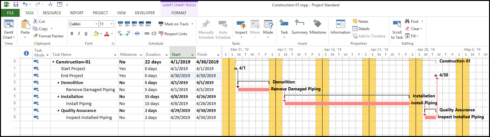Image resolution: width=490 pixels, height=137 pixels.
Task: Open the FILE menu
Action: pyautogui.click(x=10, y=13)
